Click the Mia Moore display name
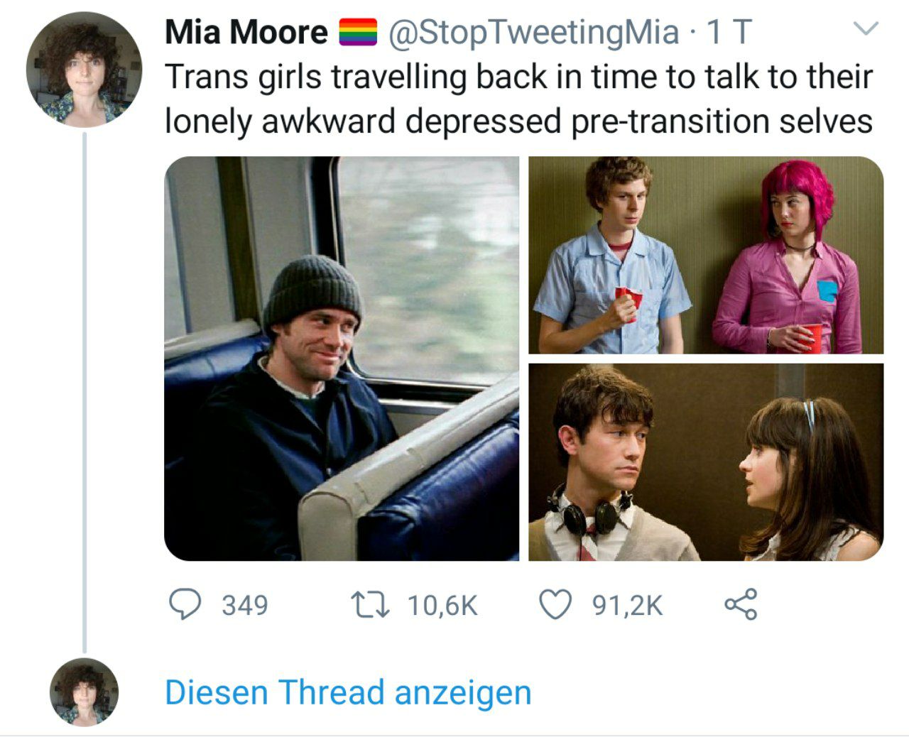Screen dimensions: 909x737 246,33
